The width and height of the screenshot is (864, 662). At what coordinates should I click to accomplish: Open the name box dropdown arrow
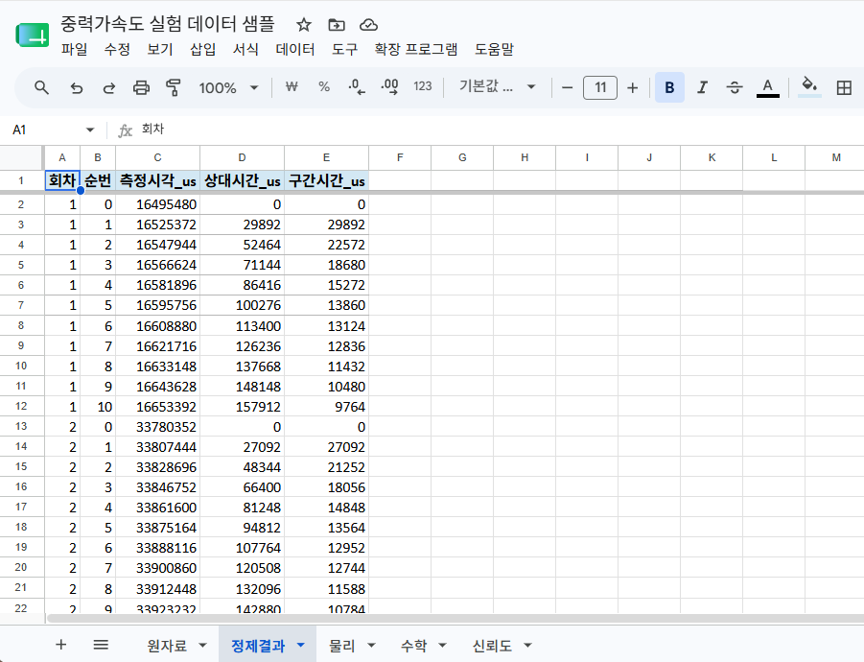[90, 130]
